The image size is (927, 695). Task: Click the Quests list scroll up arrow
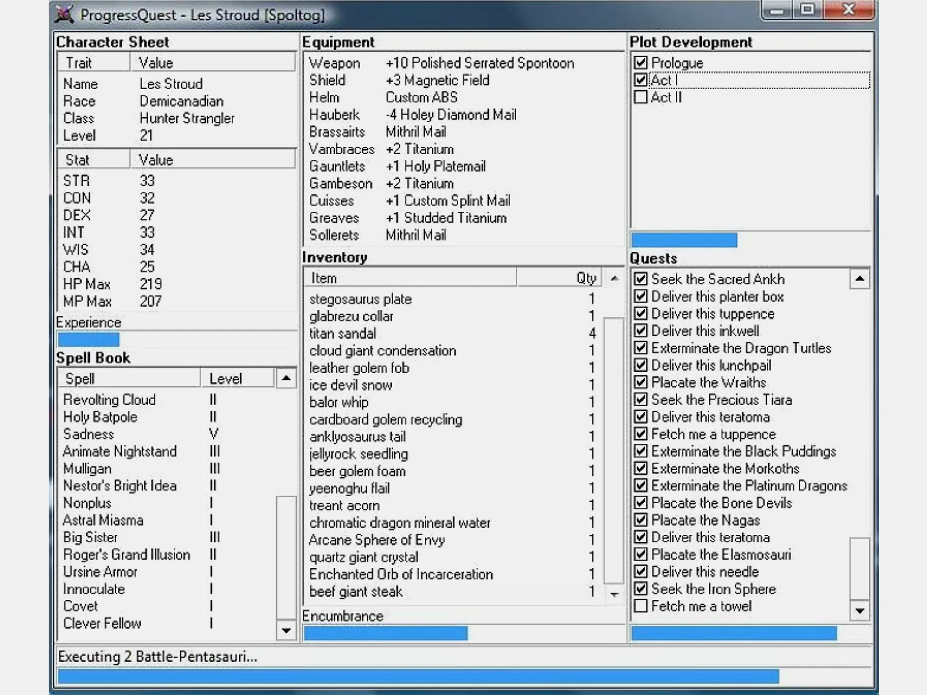860,279
